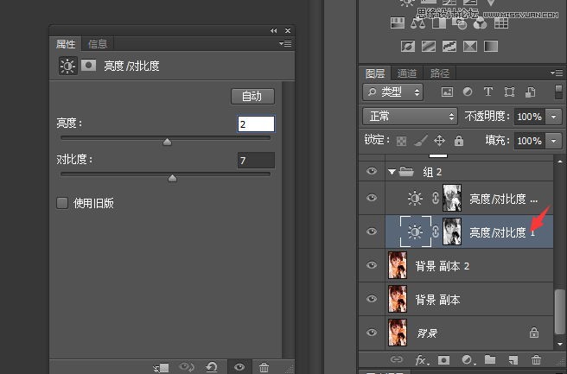
Task: Filter layers by type (T) icon
Action: 488,92
